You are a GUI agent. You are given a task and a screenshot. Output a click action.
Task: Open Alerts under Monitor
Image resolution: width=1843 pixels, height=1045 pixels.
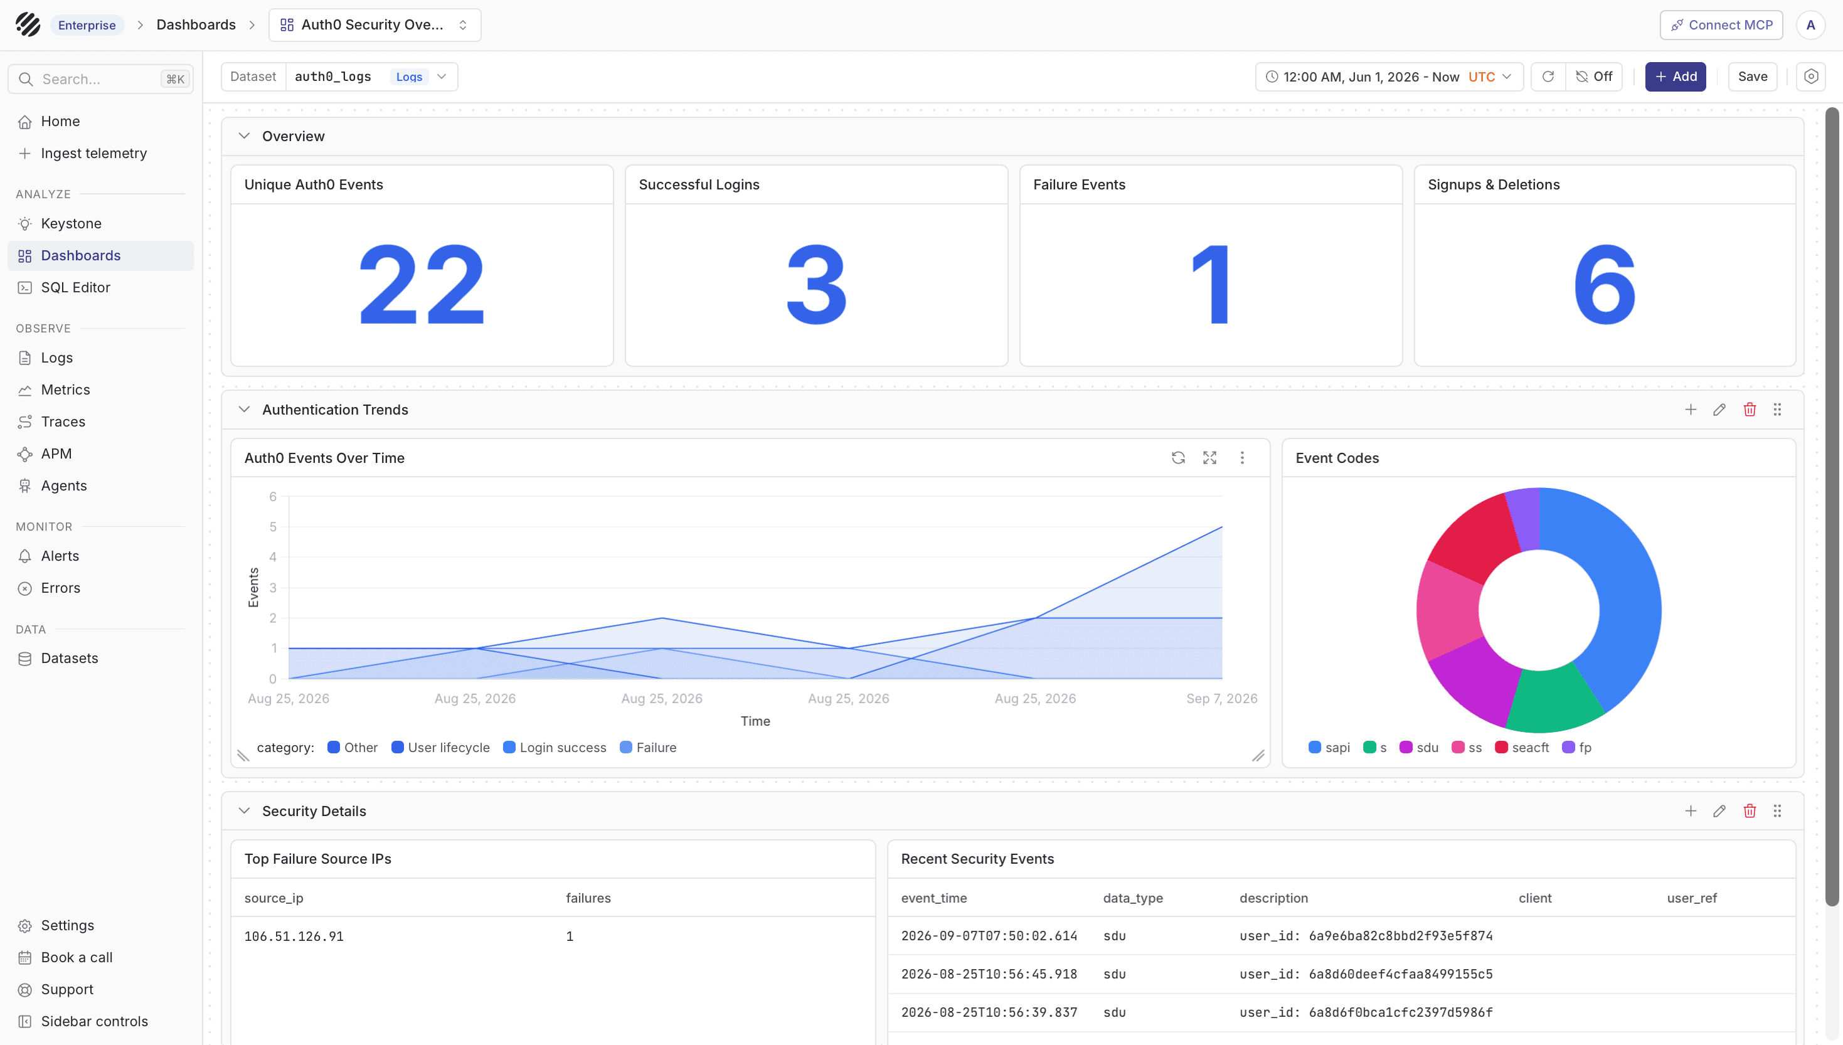100,556
